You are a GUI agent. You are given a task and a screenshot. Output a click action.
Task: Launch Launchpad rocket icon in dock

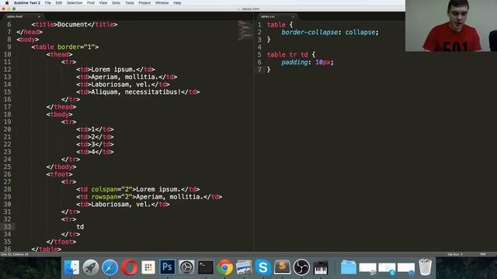(91, 267)
